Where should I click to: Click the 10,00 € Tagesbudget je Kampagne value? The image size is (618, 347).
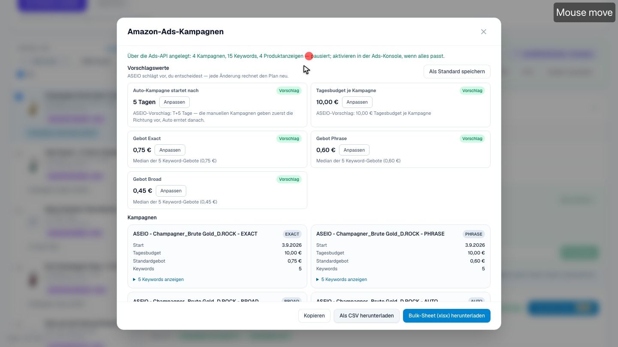[x=327, y=102]
